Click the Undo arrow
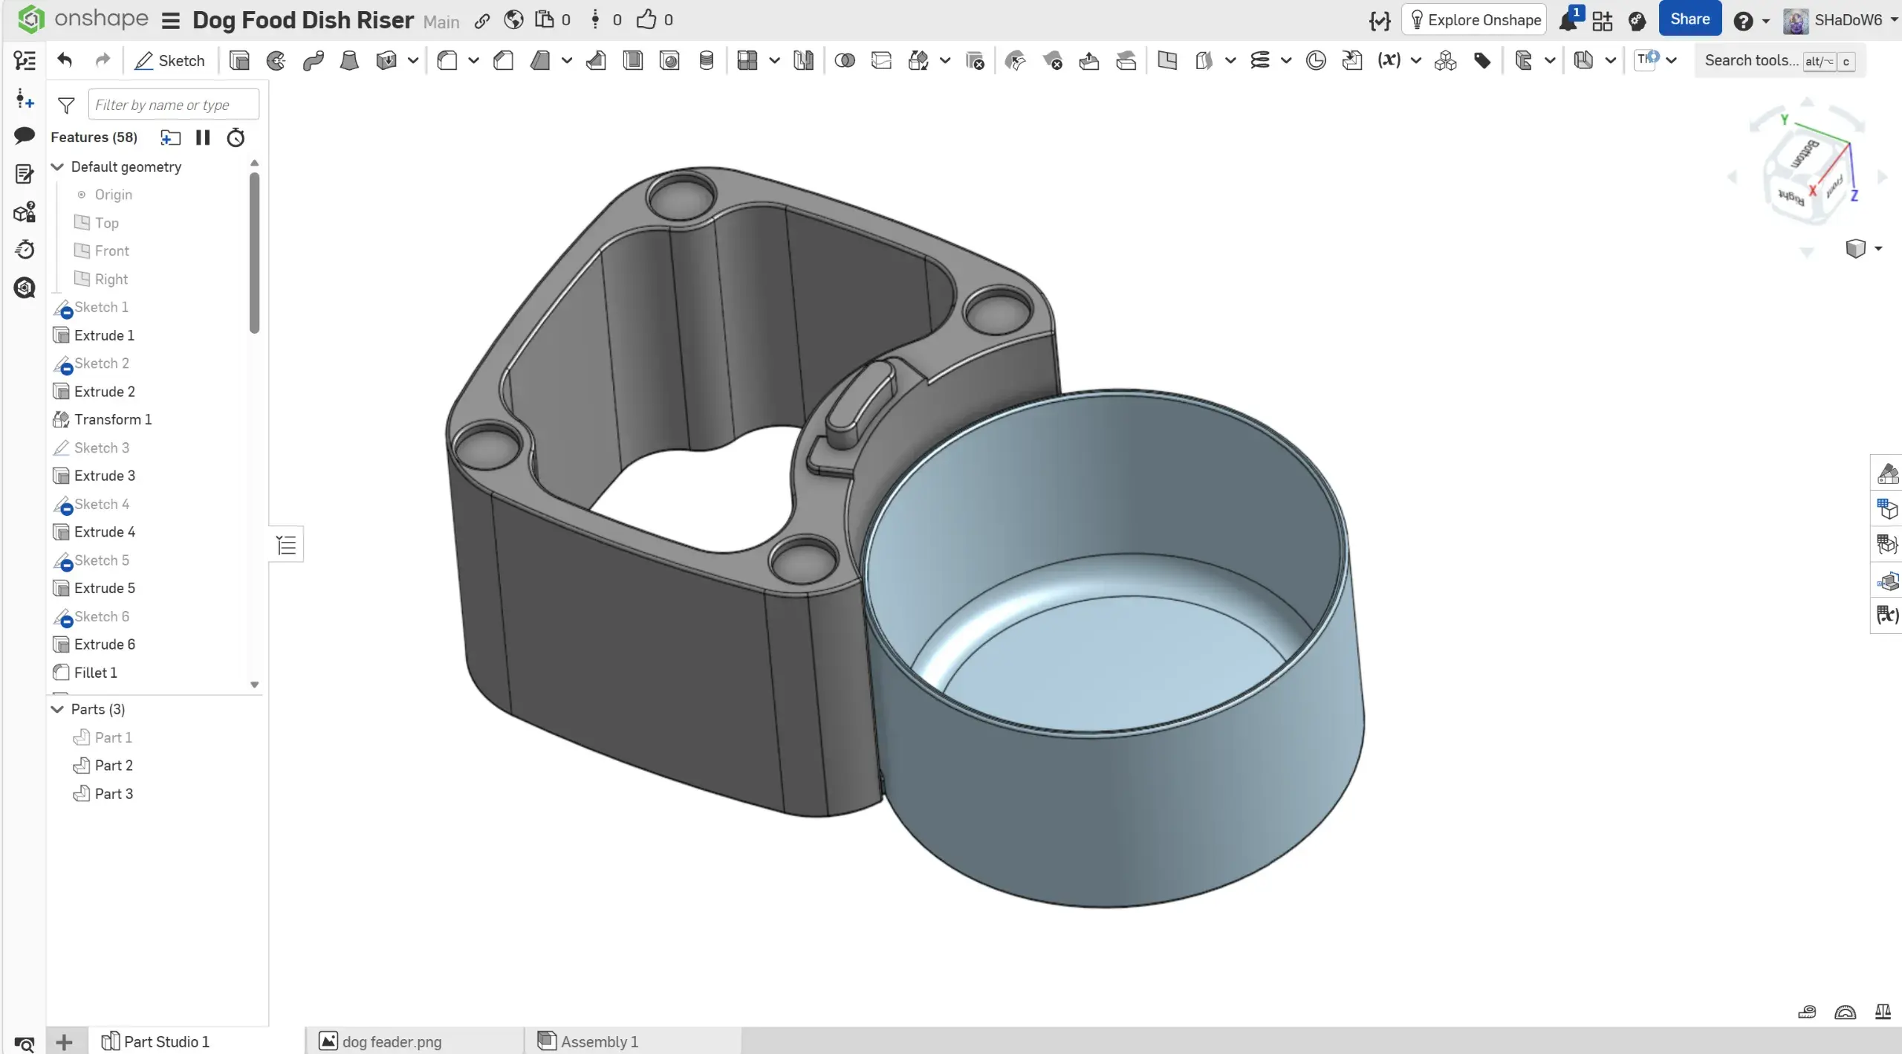Image resolution: width=1902 pixels, height=1054 pixels. click(x=65, y=60)
